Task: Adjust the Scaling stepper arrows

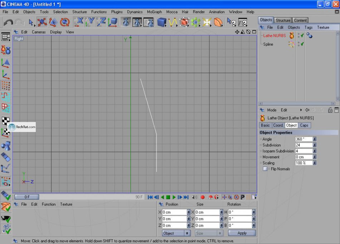Action: pyautogui.click(x=315, y=163)
